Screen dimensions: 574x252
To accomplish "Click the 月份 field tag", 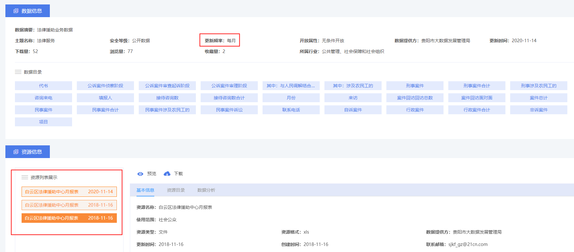I will coord(291,98).
